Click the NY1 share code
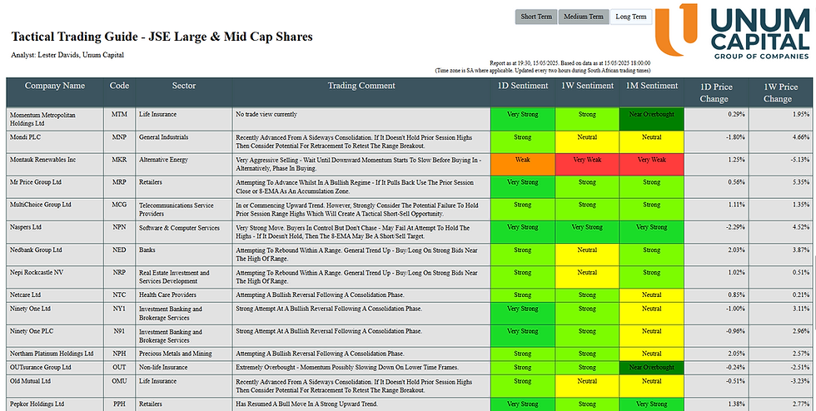 tap(119, 309)
